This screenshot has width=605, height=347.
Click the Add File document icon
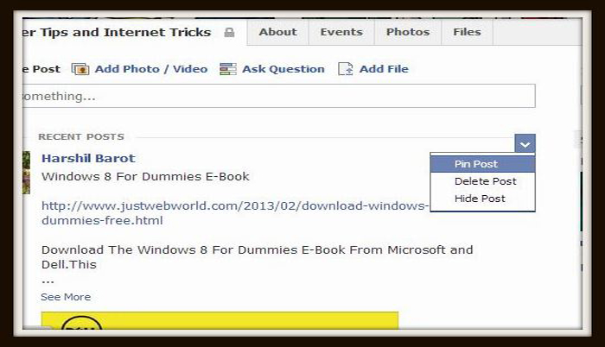(346, 69)
